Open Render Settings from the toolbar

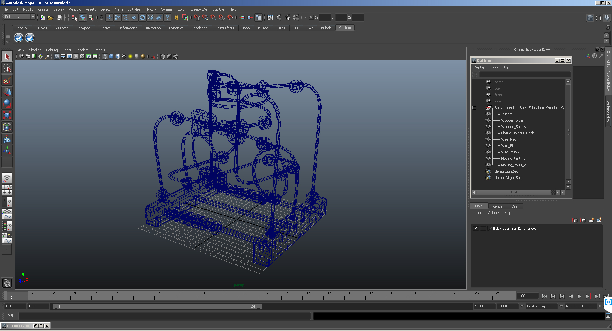pos(296,18)
